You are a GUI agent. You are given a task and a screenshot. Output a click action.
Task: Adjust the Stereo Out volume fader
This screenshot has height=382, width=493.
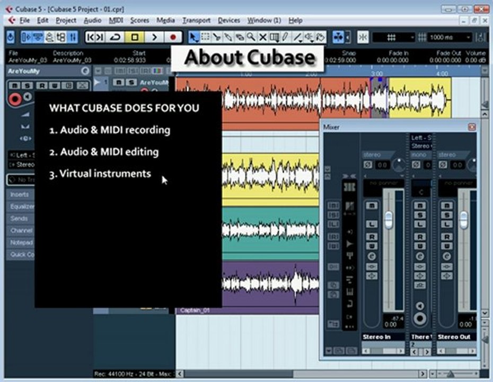point(464,220)
